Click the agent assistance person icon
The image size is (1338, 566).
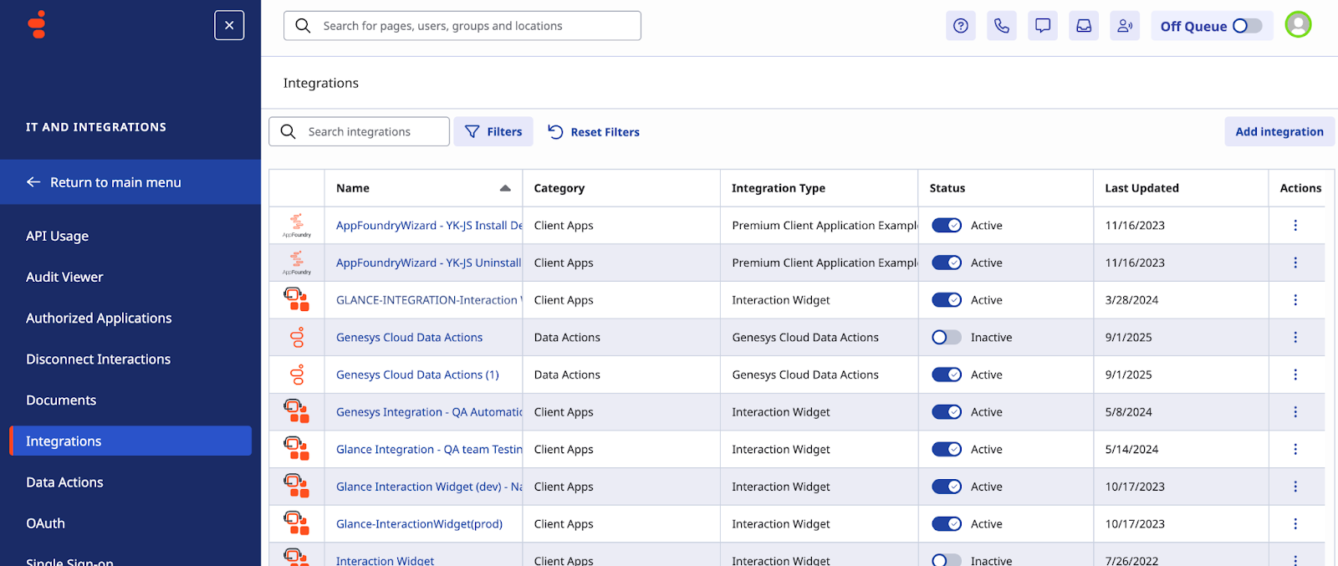coord(1125,26)
